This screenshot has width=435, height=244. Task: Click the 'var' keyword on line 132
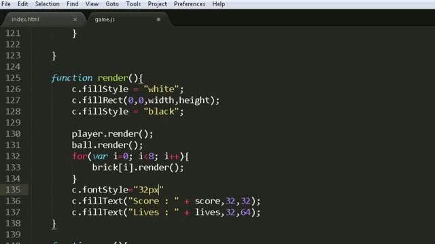pyautogui.click(x=100, y=157)
